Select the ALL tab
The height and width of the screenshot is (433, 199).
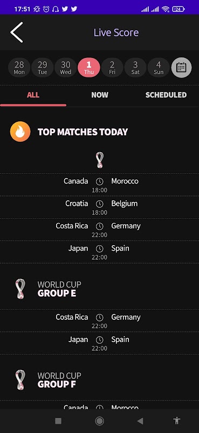pos(33,95)
